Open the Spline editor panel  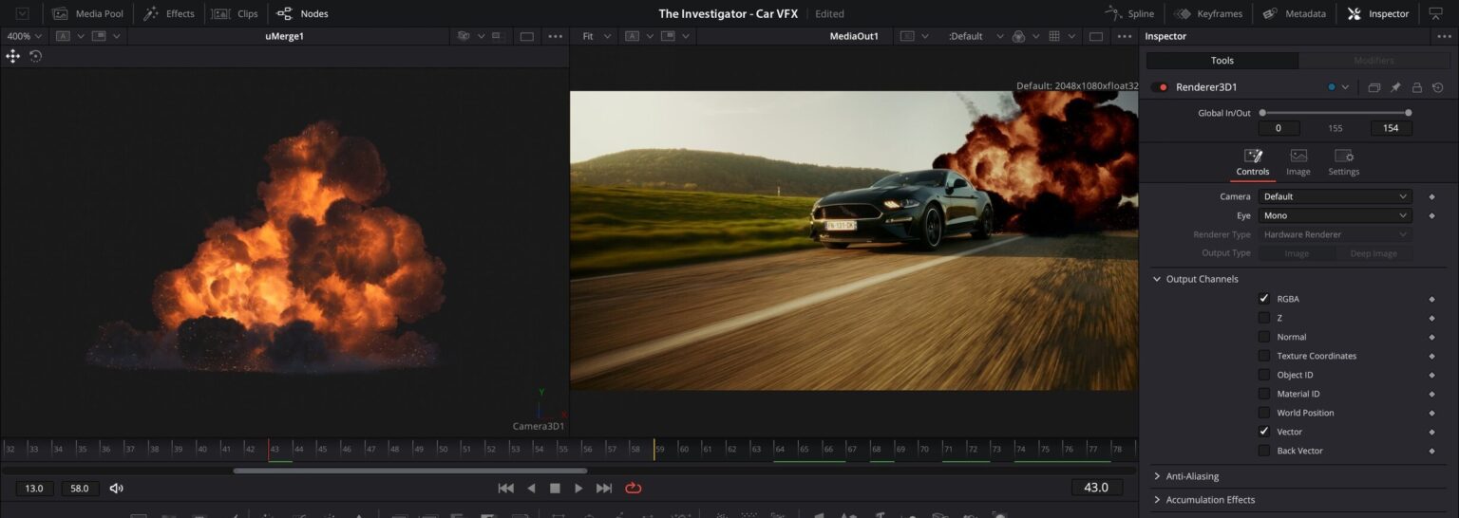1129,13
